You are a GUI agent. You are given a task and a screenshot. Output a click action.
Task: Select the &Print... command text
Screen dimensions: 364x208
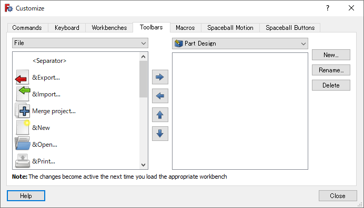click(x=44, y=161)
